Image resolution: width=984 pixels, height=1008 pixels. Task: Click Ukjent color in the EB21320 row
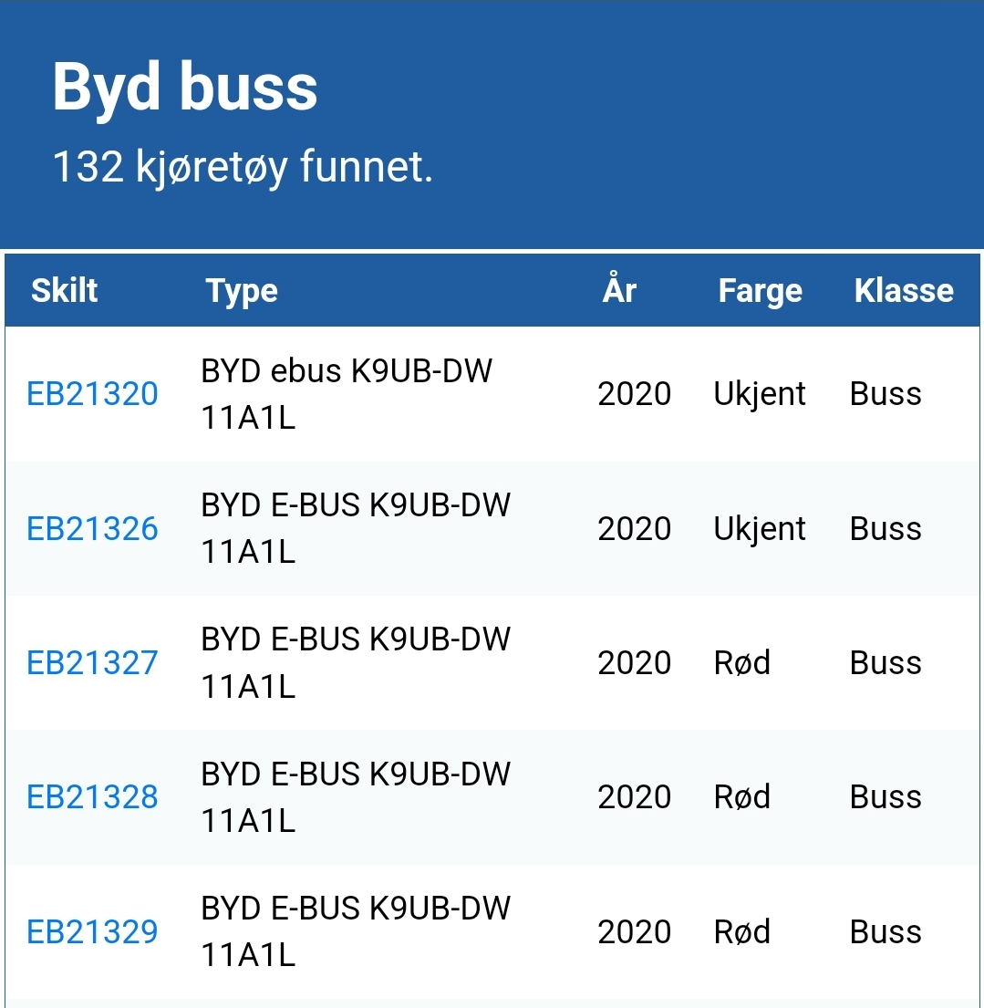click(760, 394)
